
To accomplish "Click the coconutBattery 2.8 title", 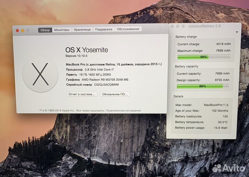I will click(x=204, y=26).
